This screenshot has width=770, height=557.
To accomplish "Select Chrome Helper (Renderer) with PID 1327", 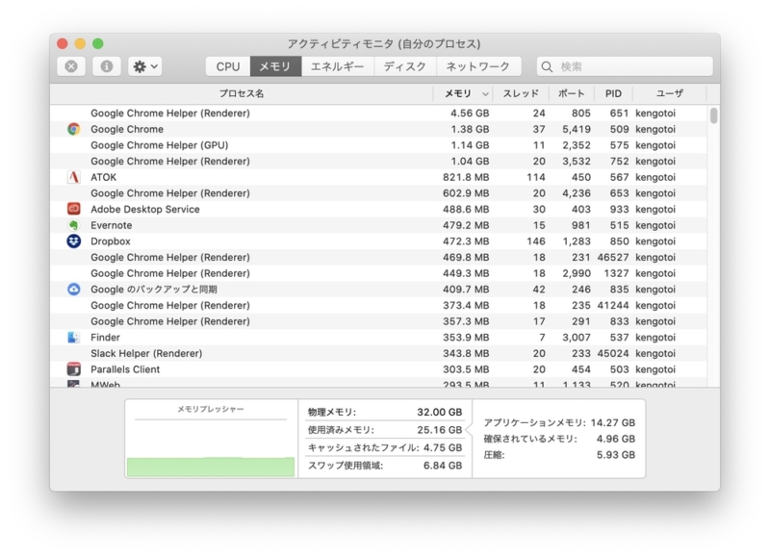I will tap(378, 273).
